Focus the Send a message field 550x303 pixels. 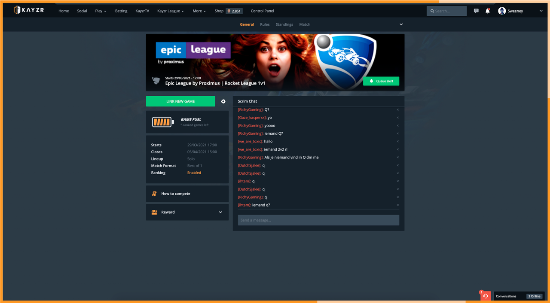pos(318,220)
